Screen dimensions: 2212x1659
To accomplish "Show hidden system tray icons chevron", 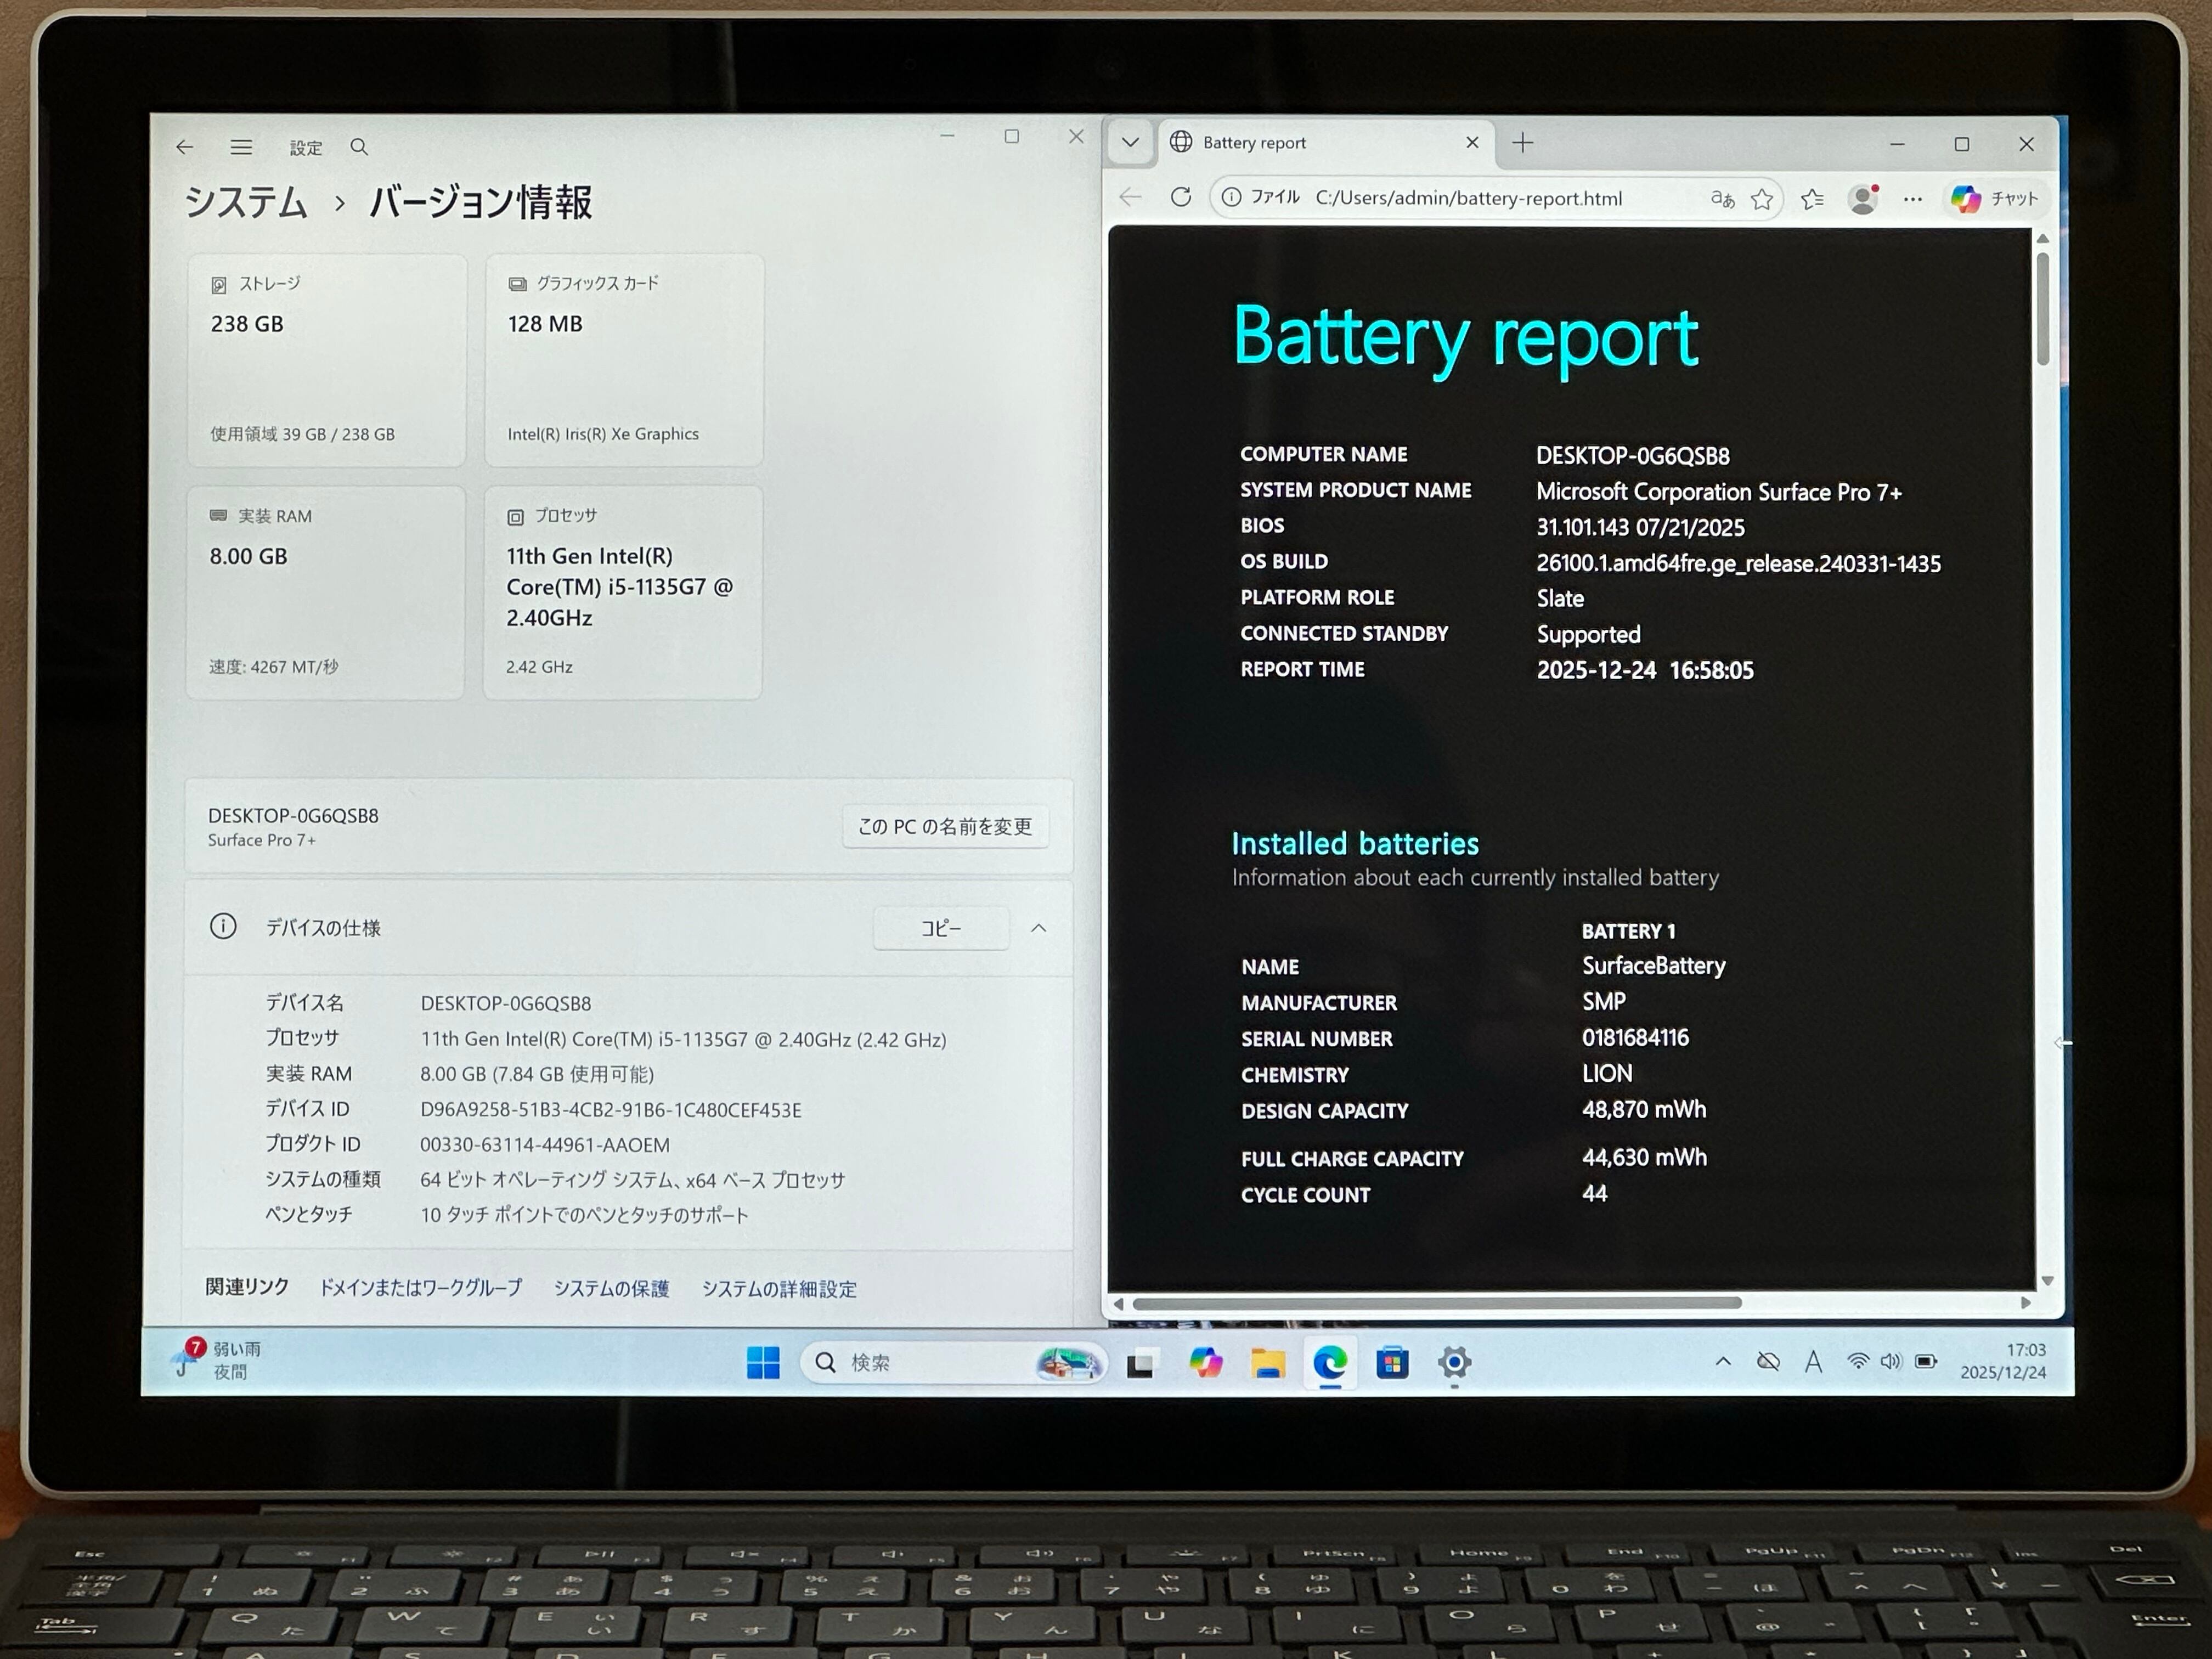I will pyautogui.click(x=1723, y=1361).
